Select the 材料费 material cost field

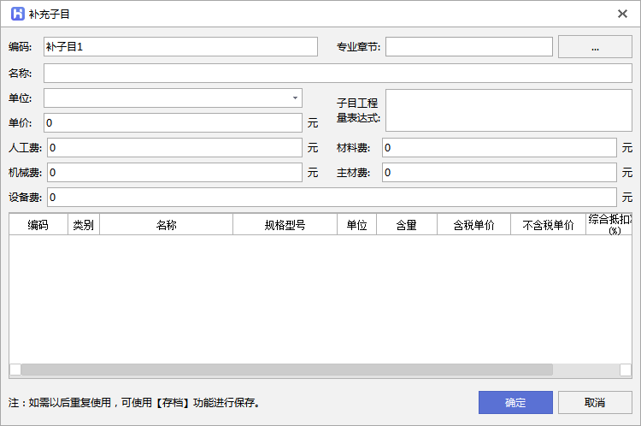[498, 148]
